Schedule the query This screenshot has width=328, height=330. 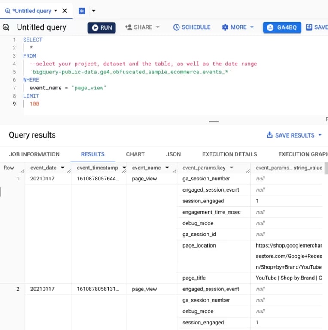click(192, 27)
